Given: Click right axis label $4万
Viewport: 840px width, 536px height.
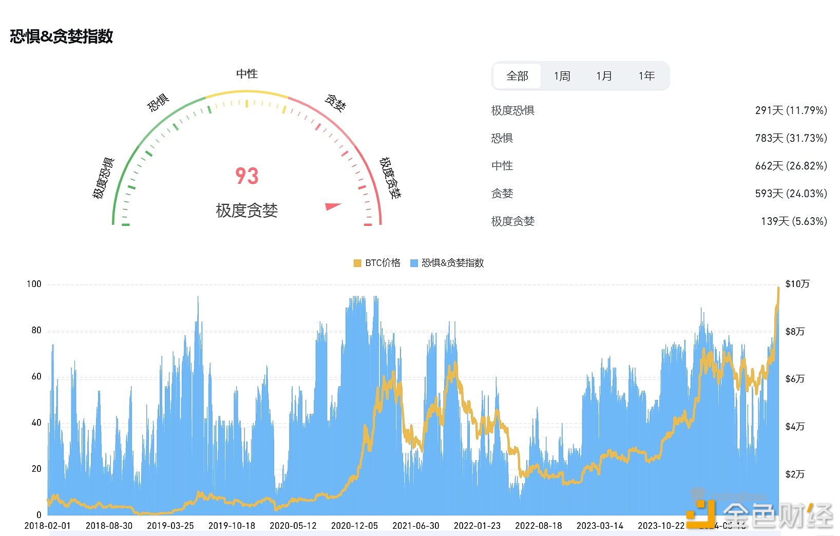Looking at the screenshot, I should click(x=795, y=427).
